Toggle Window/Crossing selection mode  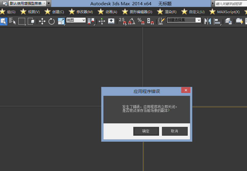[31, 21]
